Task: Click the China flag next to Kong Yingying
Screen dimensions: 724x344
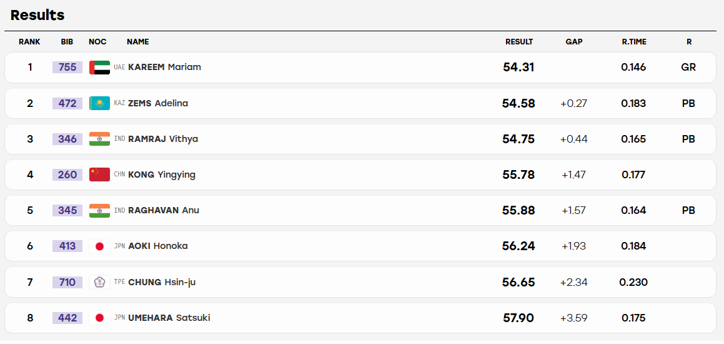Action: [99, 175]
